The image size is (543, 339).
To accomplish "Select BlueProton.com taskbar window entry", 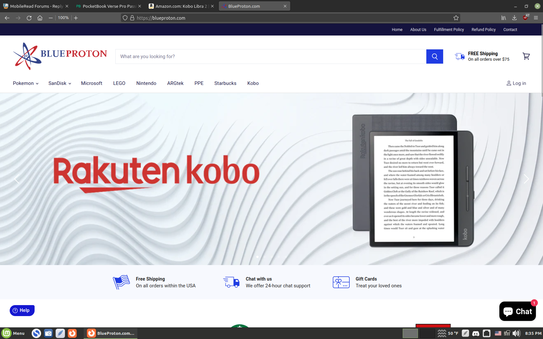I will [111, 333].
